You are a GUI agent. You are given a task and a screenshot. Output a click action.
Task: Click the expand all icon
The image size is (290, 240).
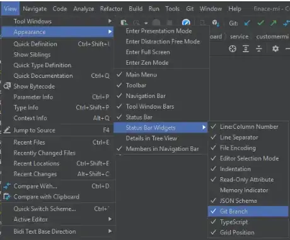click(x=246, y=49)
